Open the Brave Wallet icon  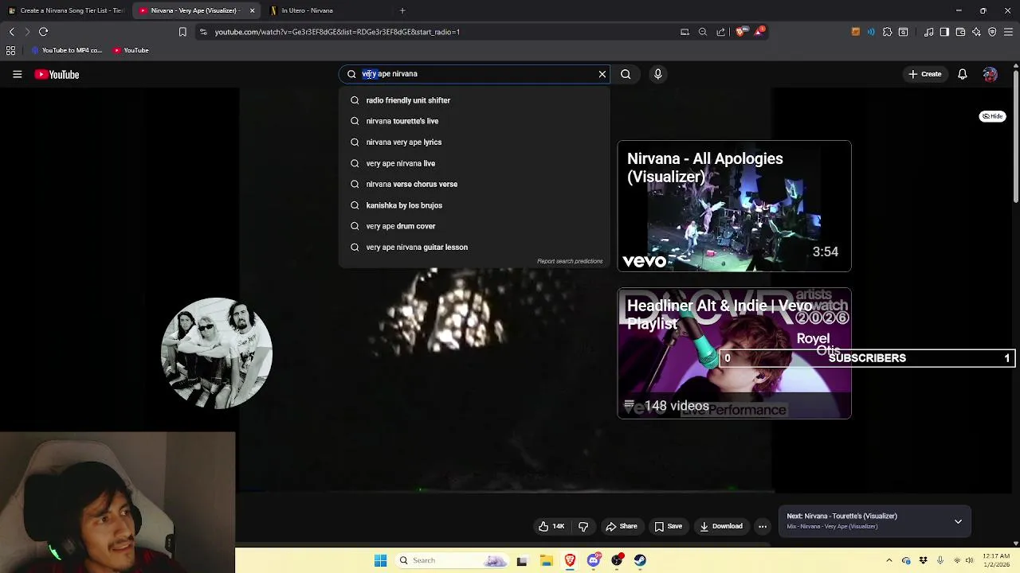[x=960, y=32]
